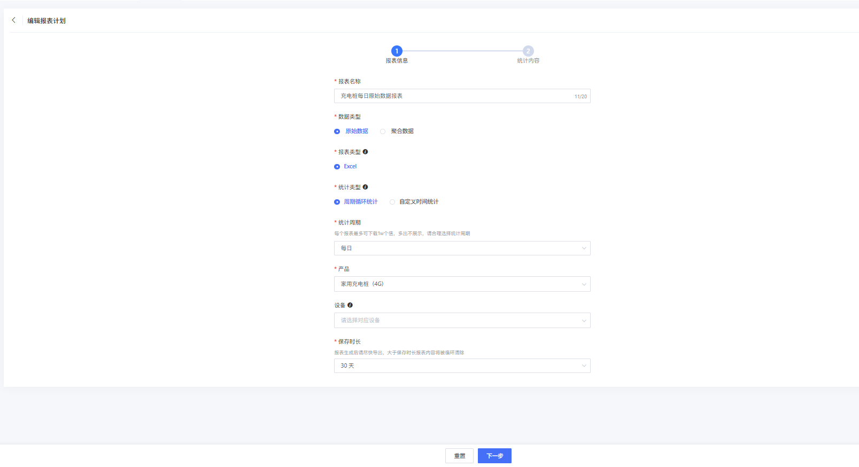The height and width of the screenshot is (467, 859).
Task: Go to step 2 circle 统计内容
Action: coord(528,51)
